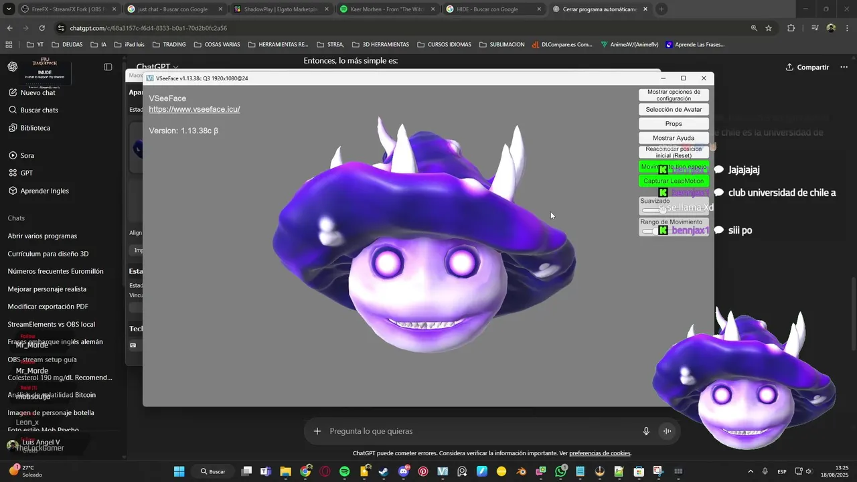Open File Explorer from the taskbar
The width and height of the screenshot is (857, 482).
[286, 471]
